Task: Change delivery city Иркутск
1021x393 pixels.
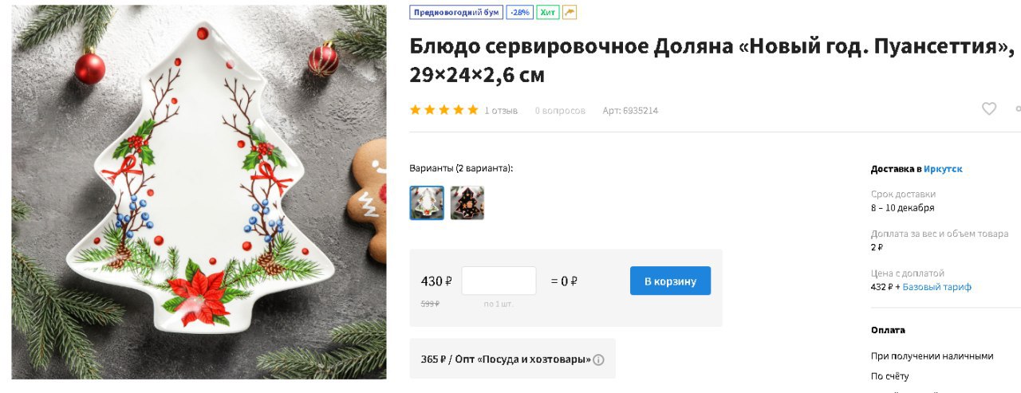Action: click(x=943, y=169)
